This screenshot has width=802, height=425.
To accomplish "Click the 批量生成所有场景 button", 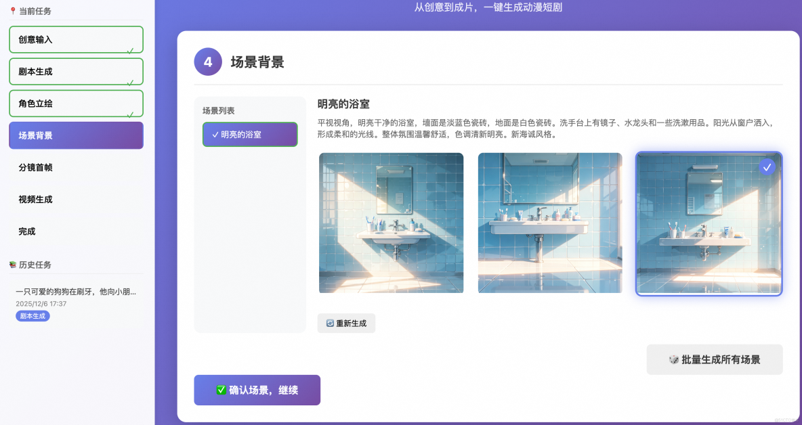I will (x=714, y=359).
